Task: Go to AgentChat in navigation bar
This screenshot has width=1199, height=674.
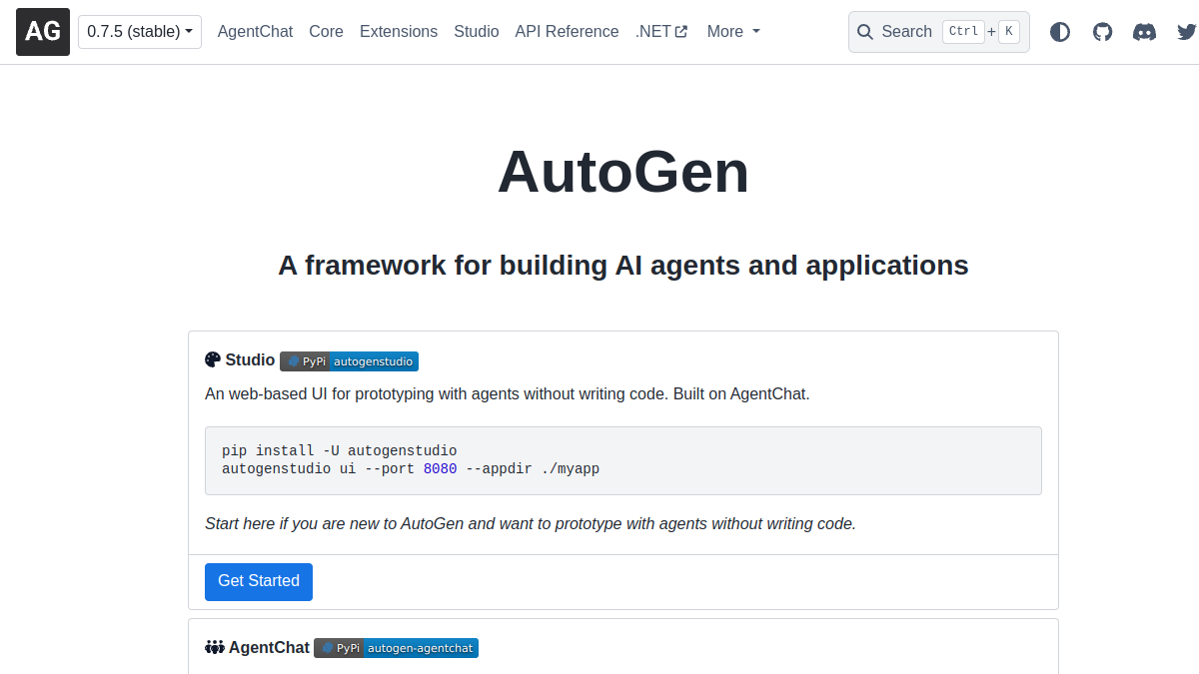Action: pyautogui.click(x=255, y=32)
